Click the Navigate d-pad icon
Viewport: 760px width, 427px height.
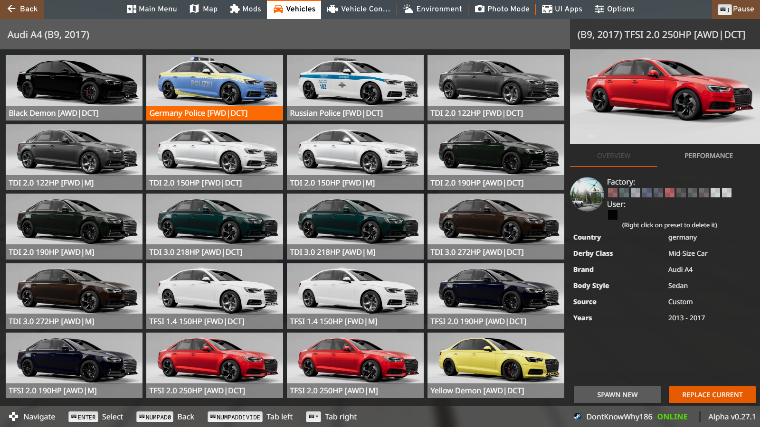point(13,417)
